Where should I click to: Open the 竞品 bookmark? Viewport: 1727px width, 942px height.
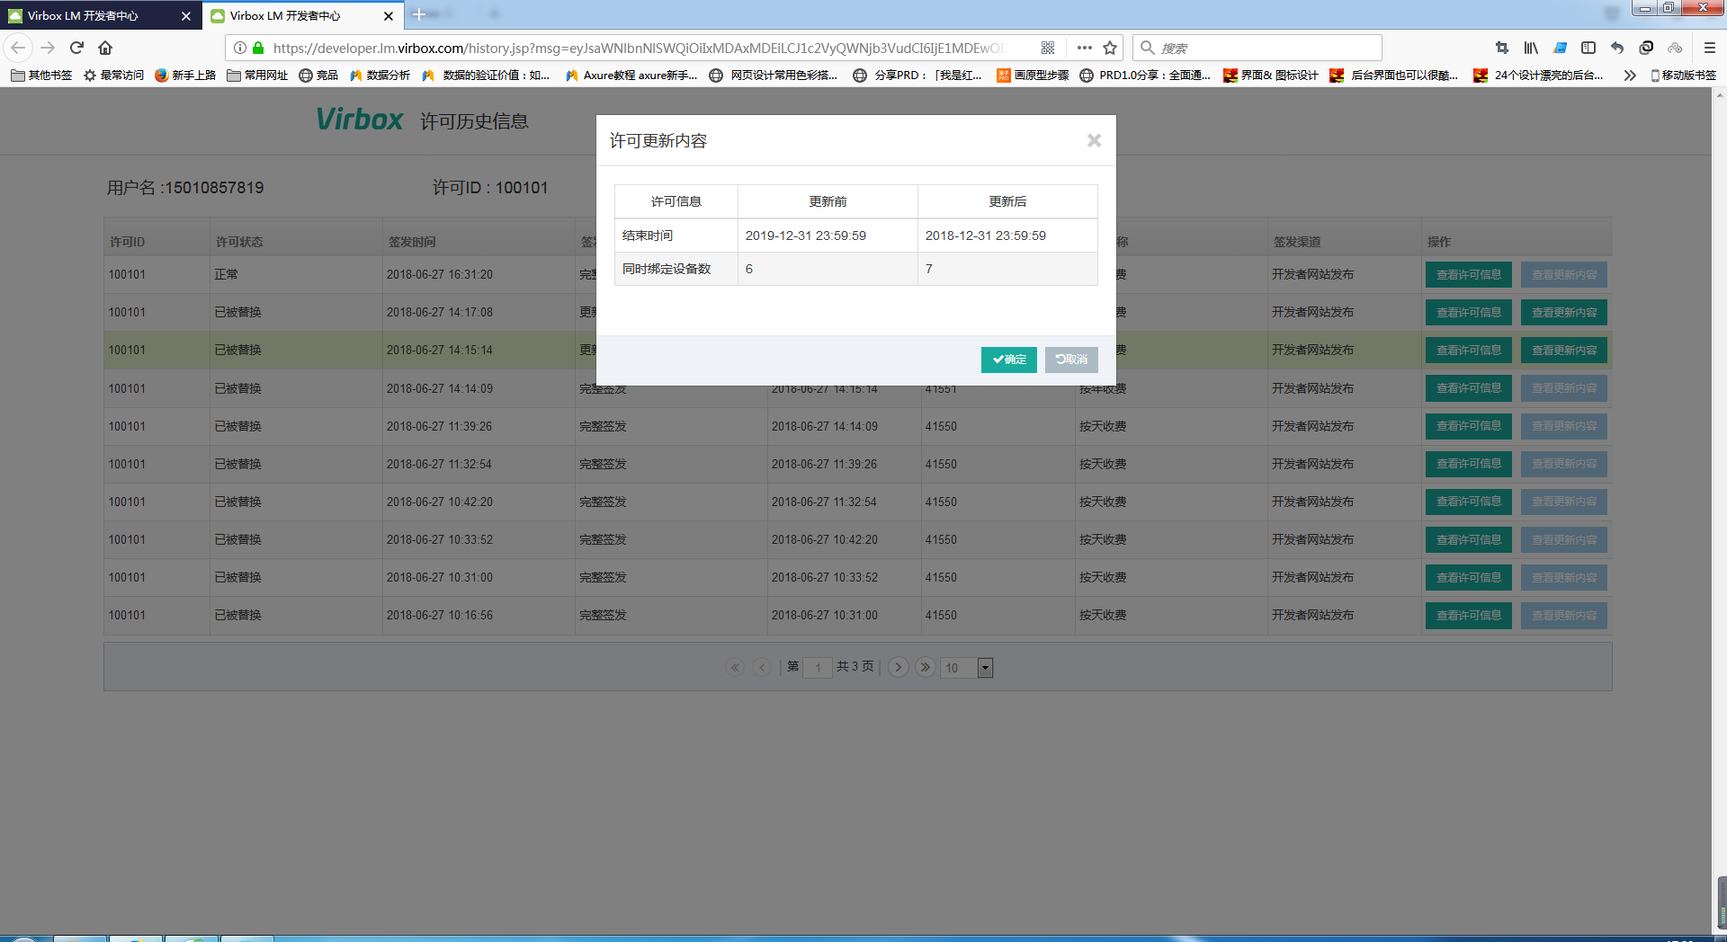click(318, 76)
